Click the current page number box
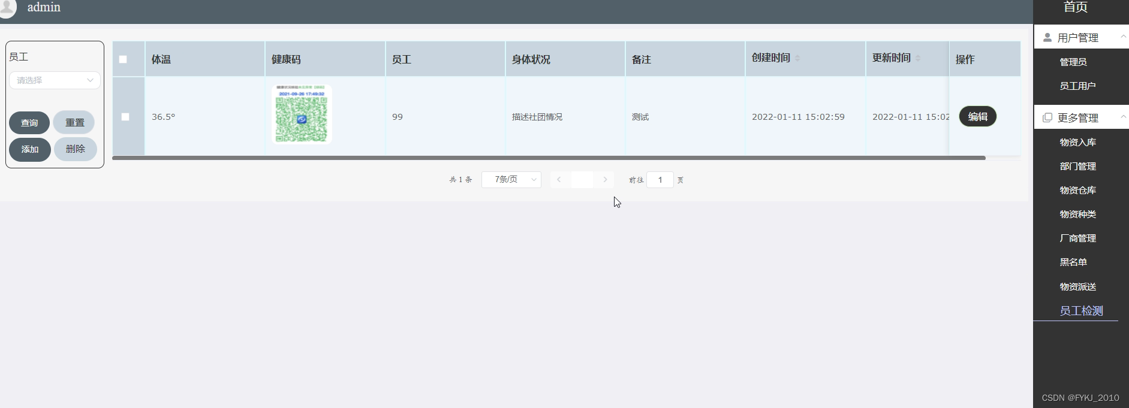Image resolution: width=1129 pixels, height=408 pixels. coord(582,180)
